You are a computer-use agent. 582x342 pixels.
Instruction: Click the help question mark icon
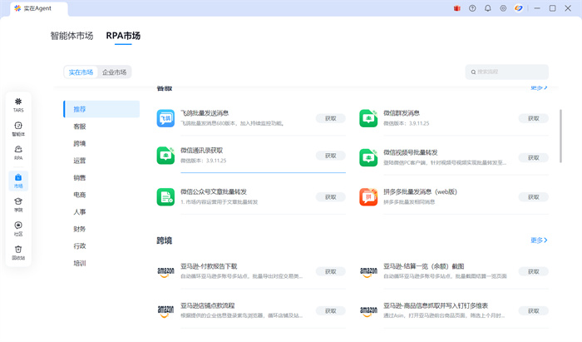pyautogui.click(x=472, y=8)
